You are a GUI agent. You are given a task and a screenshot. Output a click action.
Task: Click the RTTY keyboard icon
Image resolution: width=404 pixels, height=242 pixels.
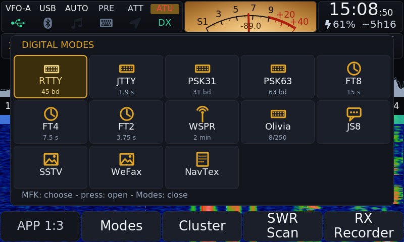pos(52,69)
